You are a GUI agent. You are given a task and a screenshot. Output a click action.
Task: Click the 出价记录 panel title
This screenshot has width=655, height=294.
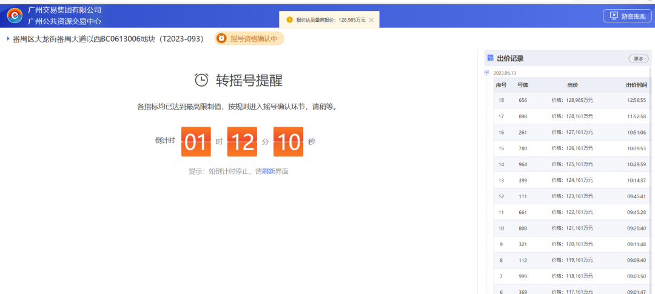tap(510, 58)
